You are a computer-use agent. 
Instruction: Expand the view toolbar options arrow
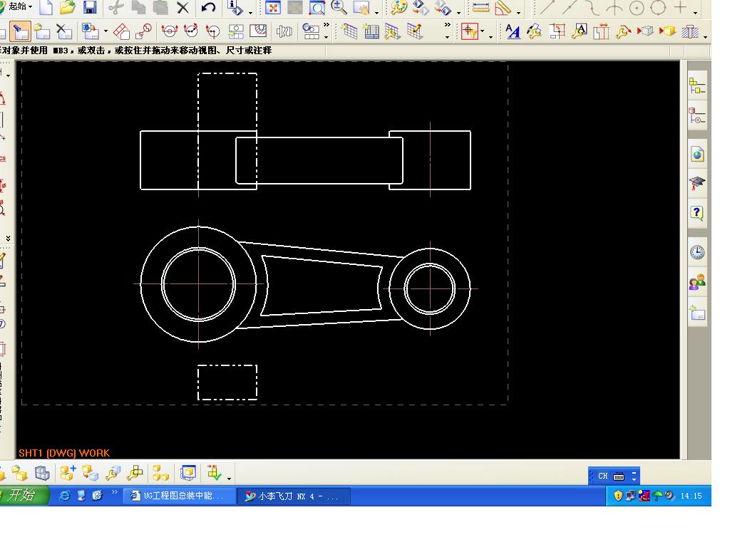click(x=376, y=13)
